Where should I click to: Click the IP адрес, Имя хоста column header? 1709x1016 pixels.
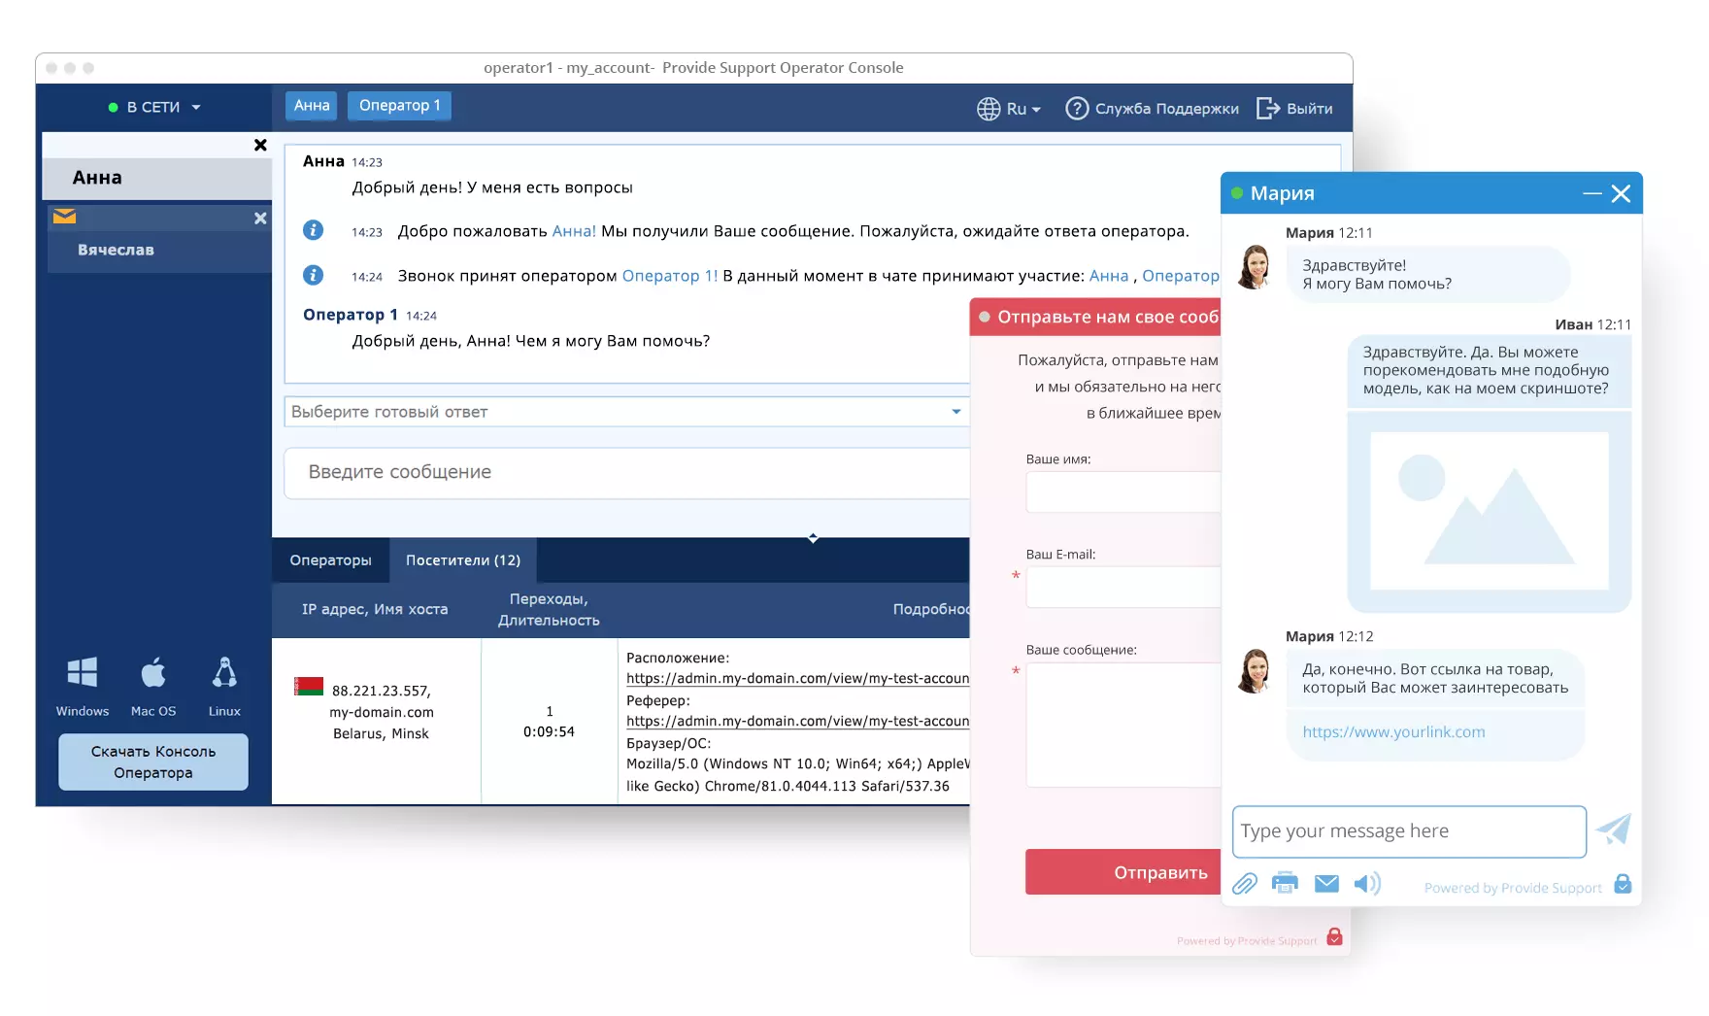pos(375,610)
